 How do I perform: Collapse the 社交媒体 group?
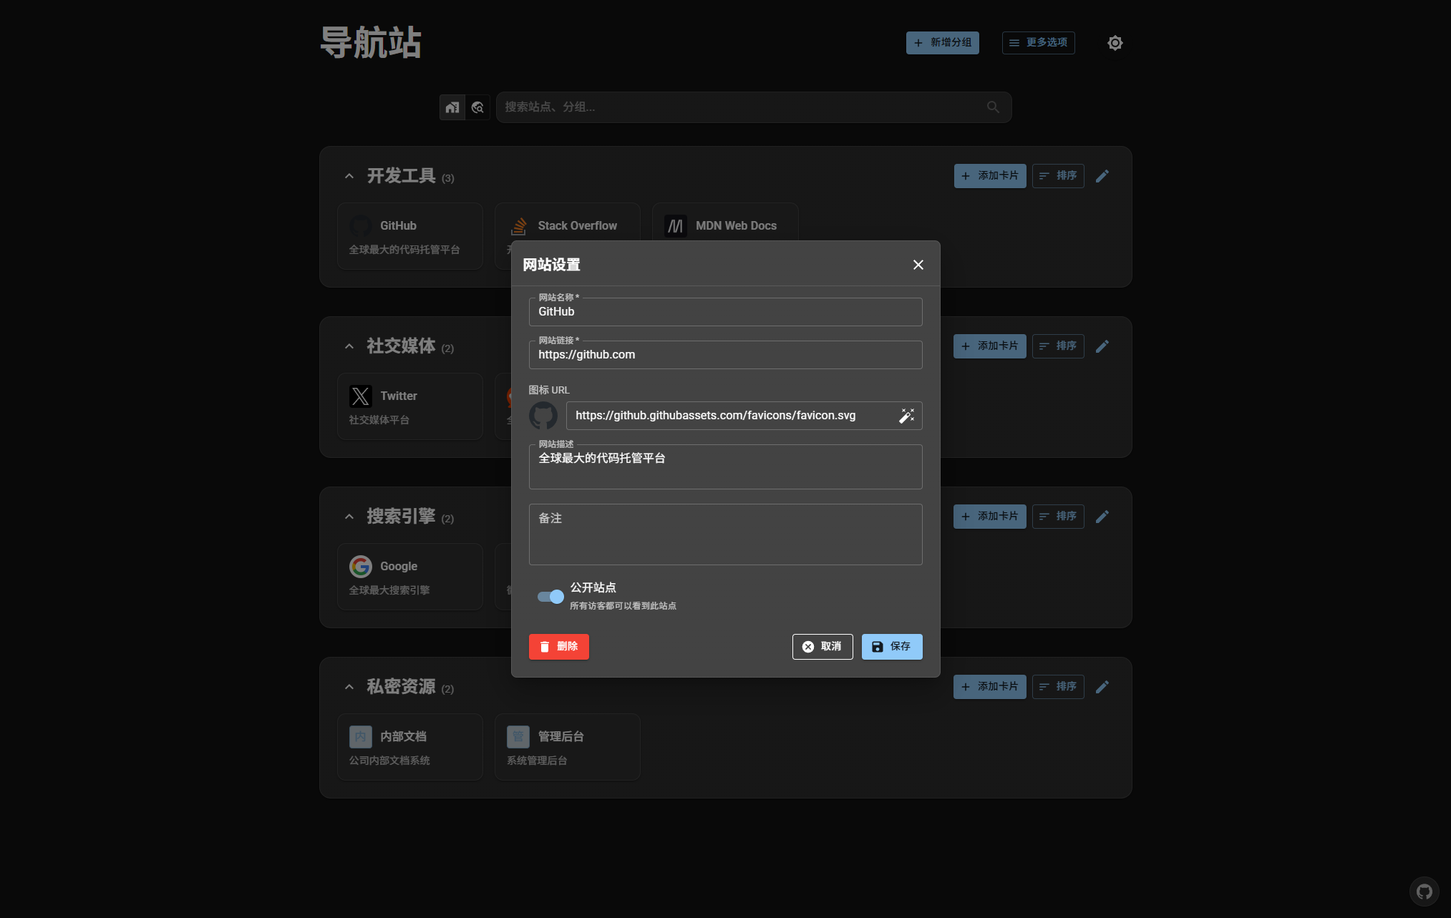point(349,346)
